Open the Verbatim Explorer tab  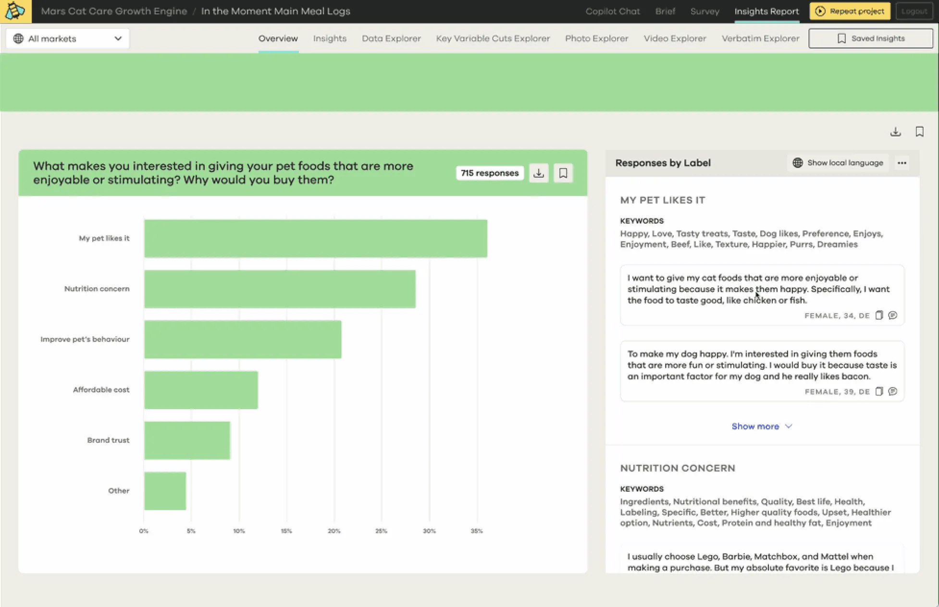click(760, 38)
